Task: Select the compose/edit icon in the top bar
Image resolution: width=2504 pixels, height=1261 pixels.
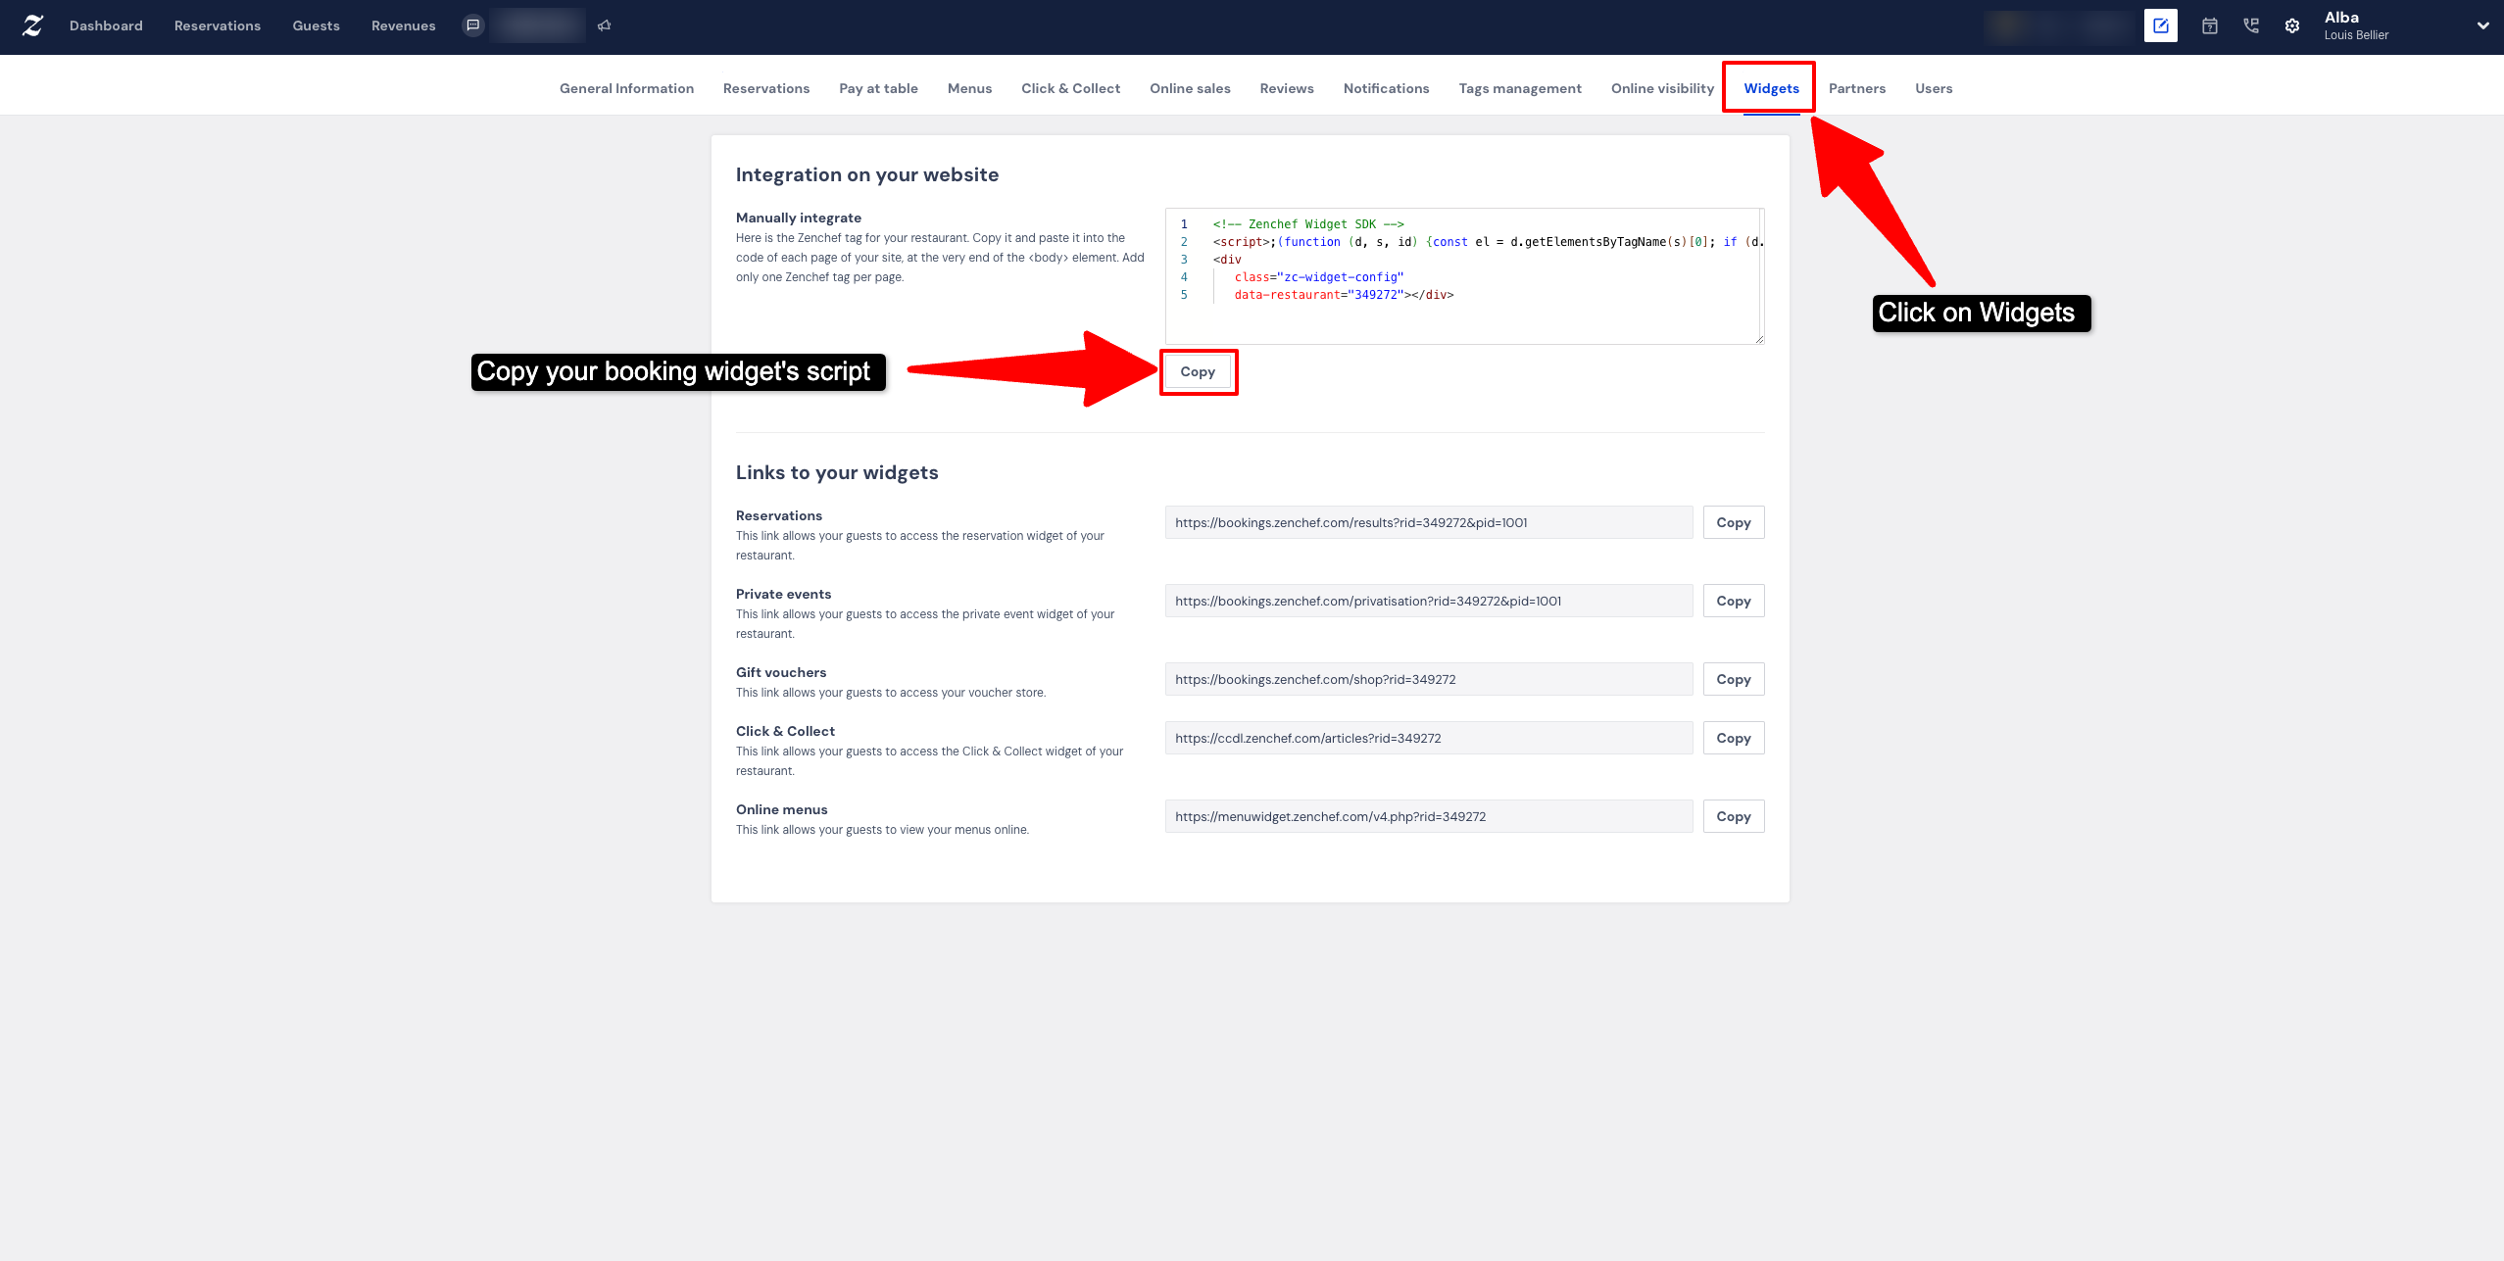Action: (2160, 24)
